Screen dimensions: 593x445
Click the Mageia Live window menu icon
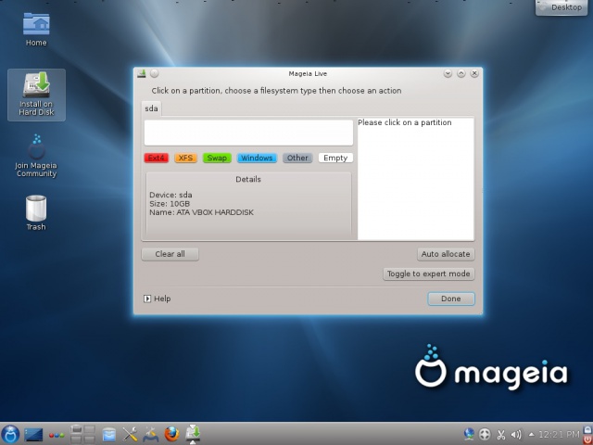(142, 73)
